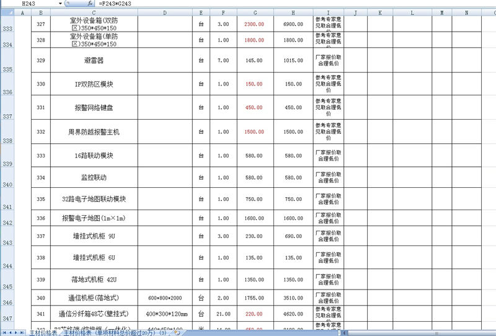Select column C header
This screenshot has width=496, height=336.
(94, 13)
